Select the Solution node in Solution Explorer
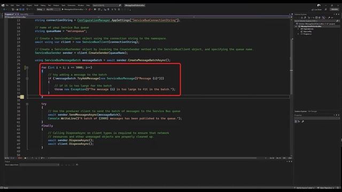Image resolution: width=342 pixels, height=192 pixels. (315, 23)
